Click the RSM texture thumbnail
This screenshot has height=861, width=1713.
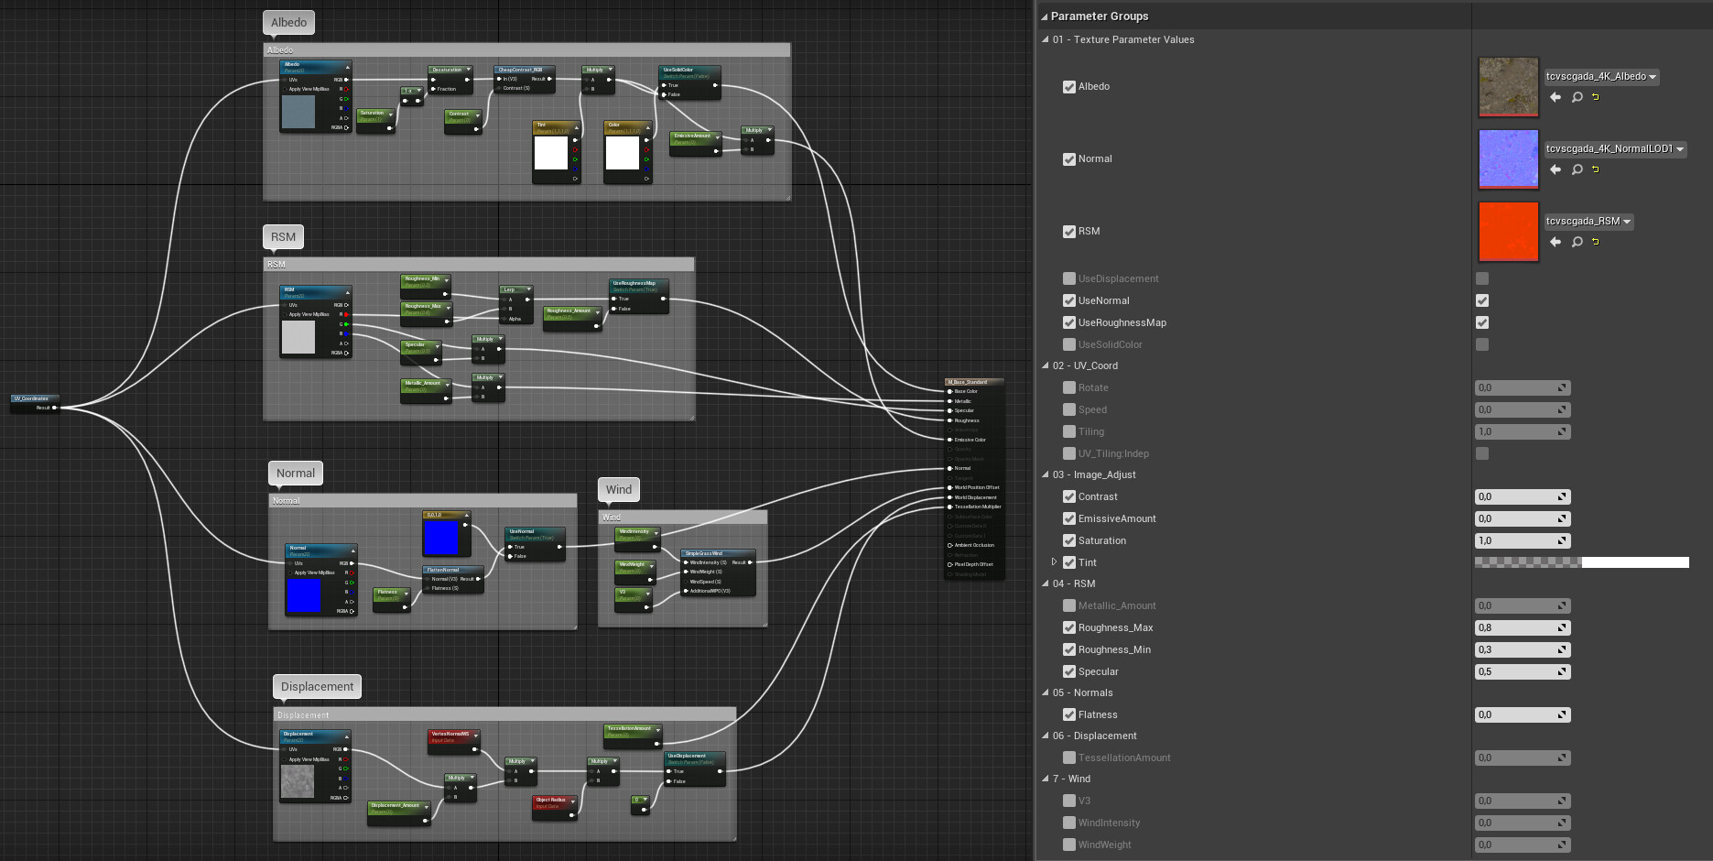[x=1508, y=232]
